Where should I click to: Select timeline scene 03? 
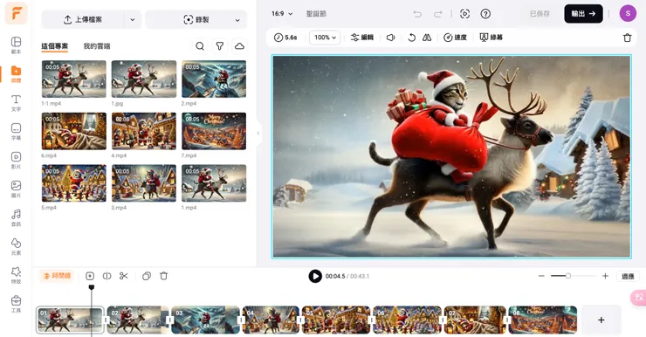click(205, 320)
